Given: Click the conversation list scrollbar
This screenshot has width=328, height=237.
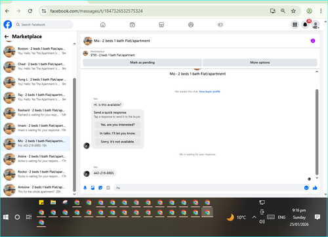Looking at the screenshot, I should [74, 135].
